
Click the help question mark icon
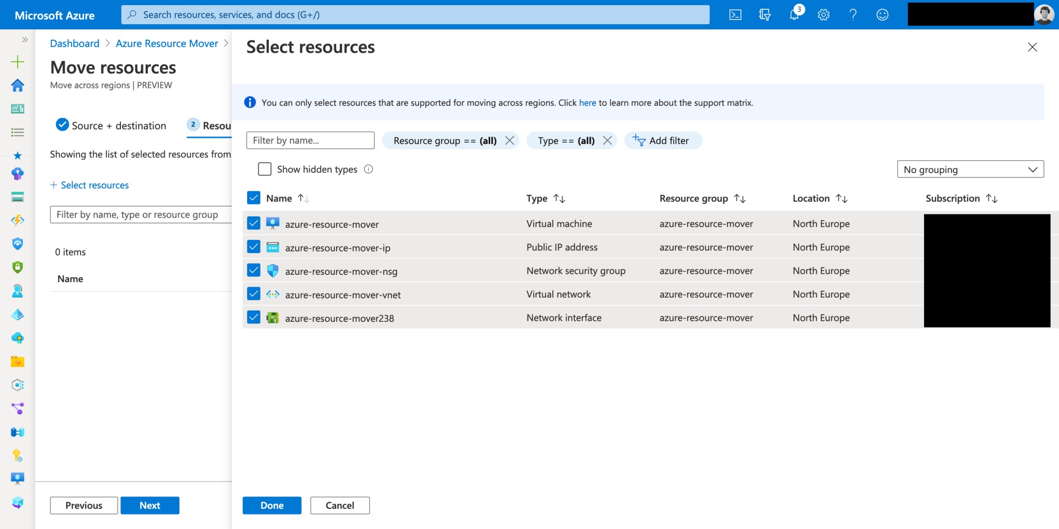pyautogui.click(x=853, y=15)
